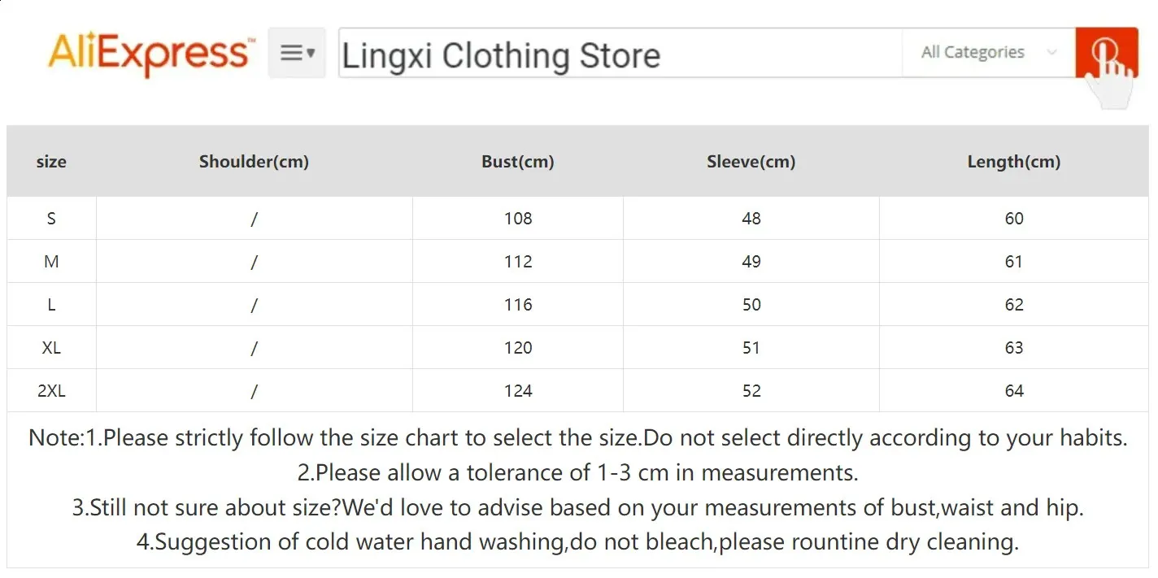Screen dimensions: 1158x578
Task: Select the S size row label
Action: pyautogui.click(x=51, y=219)
